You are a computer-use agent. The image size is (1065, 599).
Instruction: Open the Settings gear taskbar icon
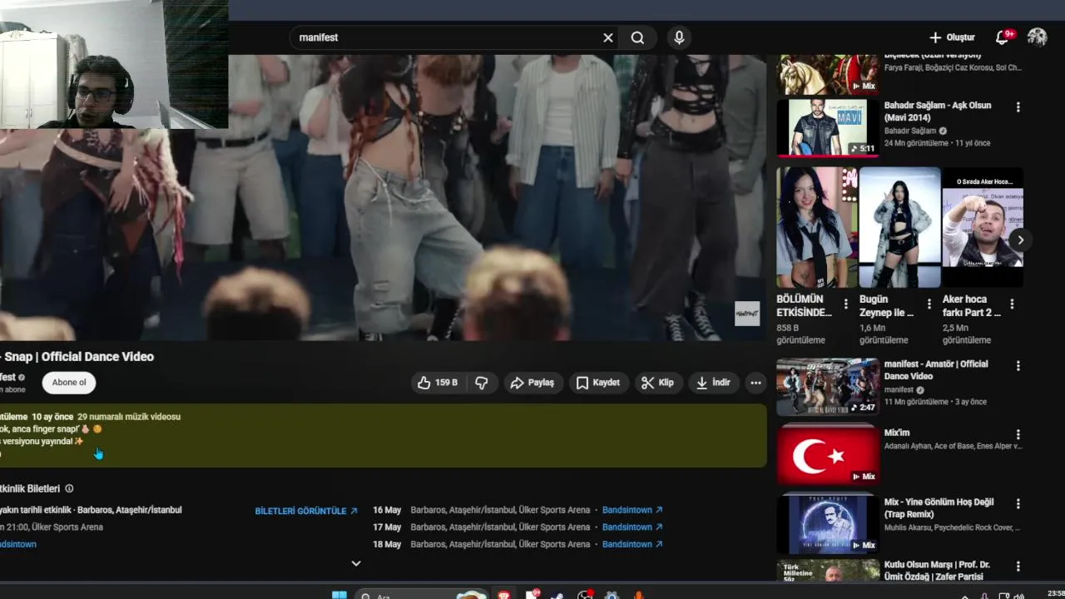[612, 595]
